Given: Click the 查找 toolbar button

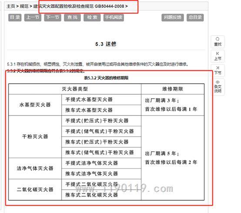Looking at the screenshot, I should (x=72, y=17).
